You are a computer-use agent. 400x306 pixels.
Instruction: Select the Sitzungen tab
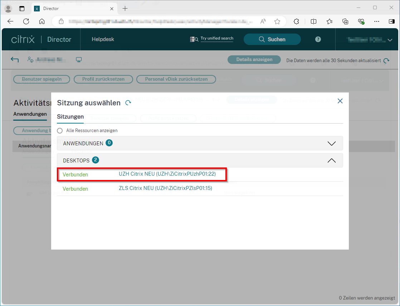[x=70, y=117]
